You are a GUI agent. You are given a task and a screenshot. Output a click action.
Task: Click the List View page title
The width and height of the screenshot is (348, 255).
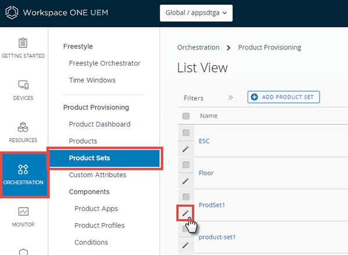[202, 68]
